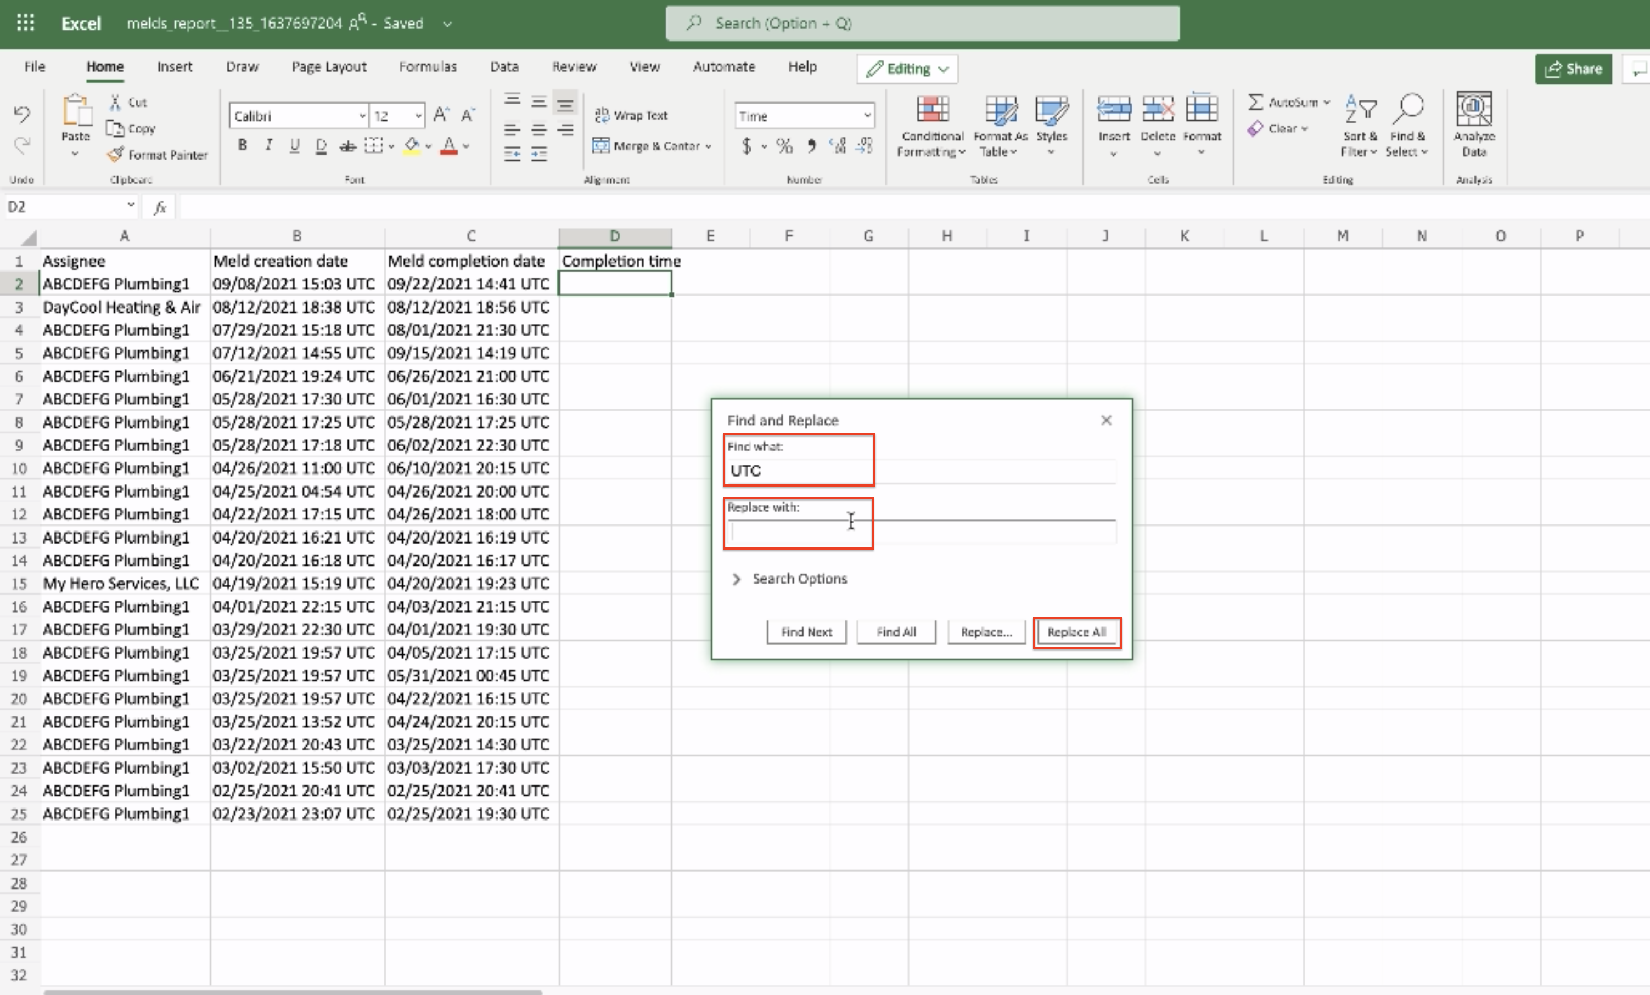
Task: Click the Replace with text field
Action: point(922,532)
